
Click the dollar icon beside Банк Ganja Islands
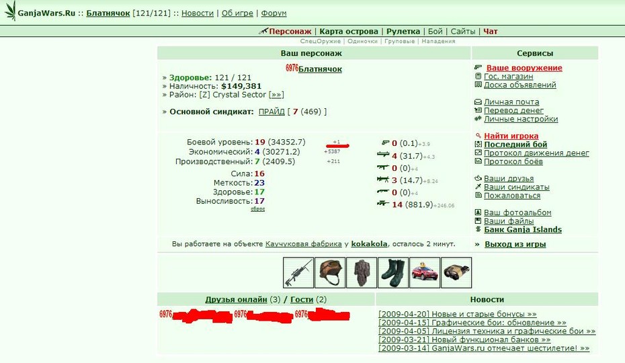[x=478, y=229]
